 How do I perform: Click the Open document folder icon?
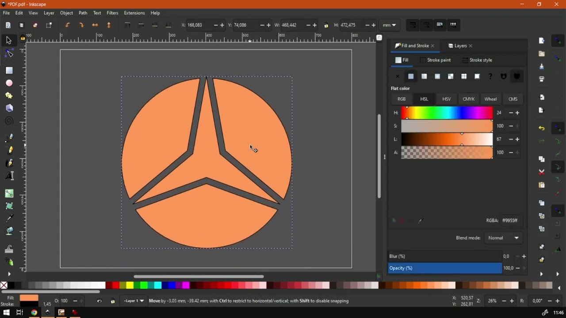(542, 54)
